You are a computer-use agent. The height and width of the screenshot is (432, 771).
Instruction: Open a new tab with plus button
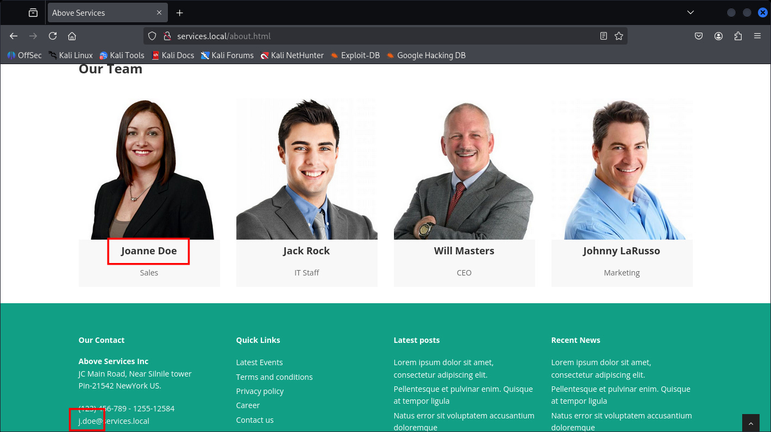(180, 12)
